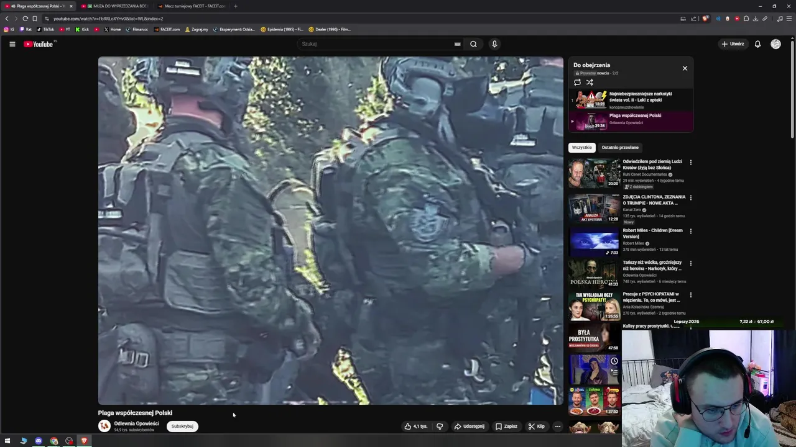
Task: Click the Klip clip button
Action: click(536, 427)
